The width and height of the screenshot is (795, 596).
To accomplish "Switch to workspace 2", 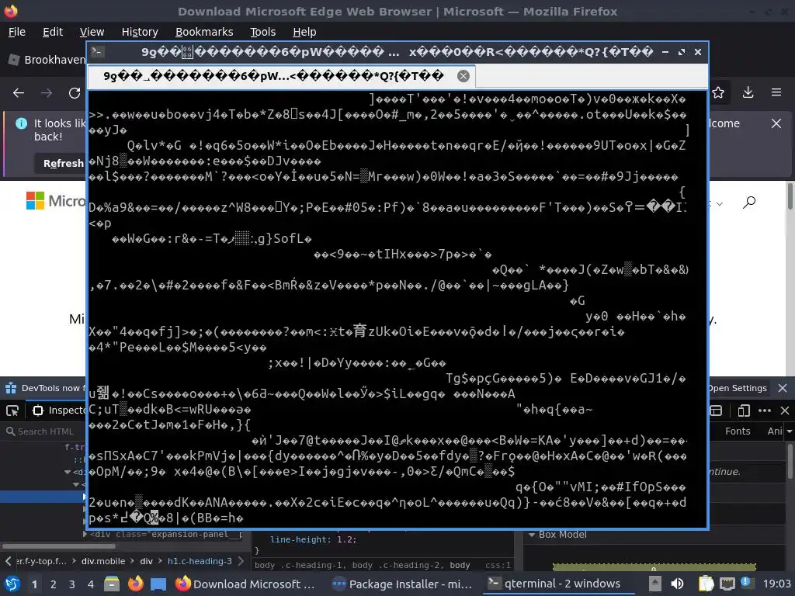I will point(54,584).
